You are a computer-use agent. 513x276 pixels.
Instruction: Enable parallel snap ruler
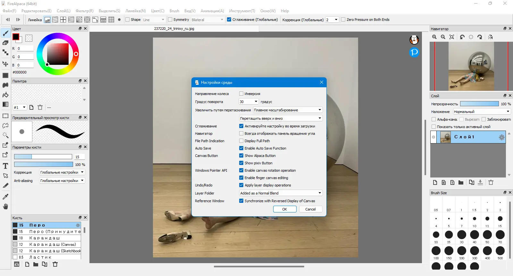coord(55,20)
